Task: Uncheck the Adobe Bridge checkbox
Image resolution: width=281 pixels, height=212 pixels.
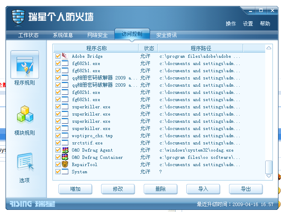Action: click(x=58, y=56)
